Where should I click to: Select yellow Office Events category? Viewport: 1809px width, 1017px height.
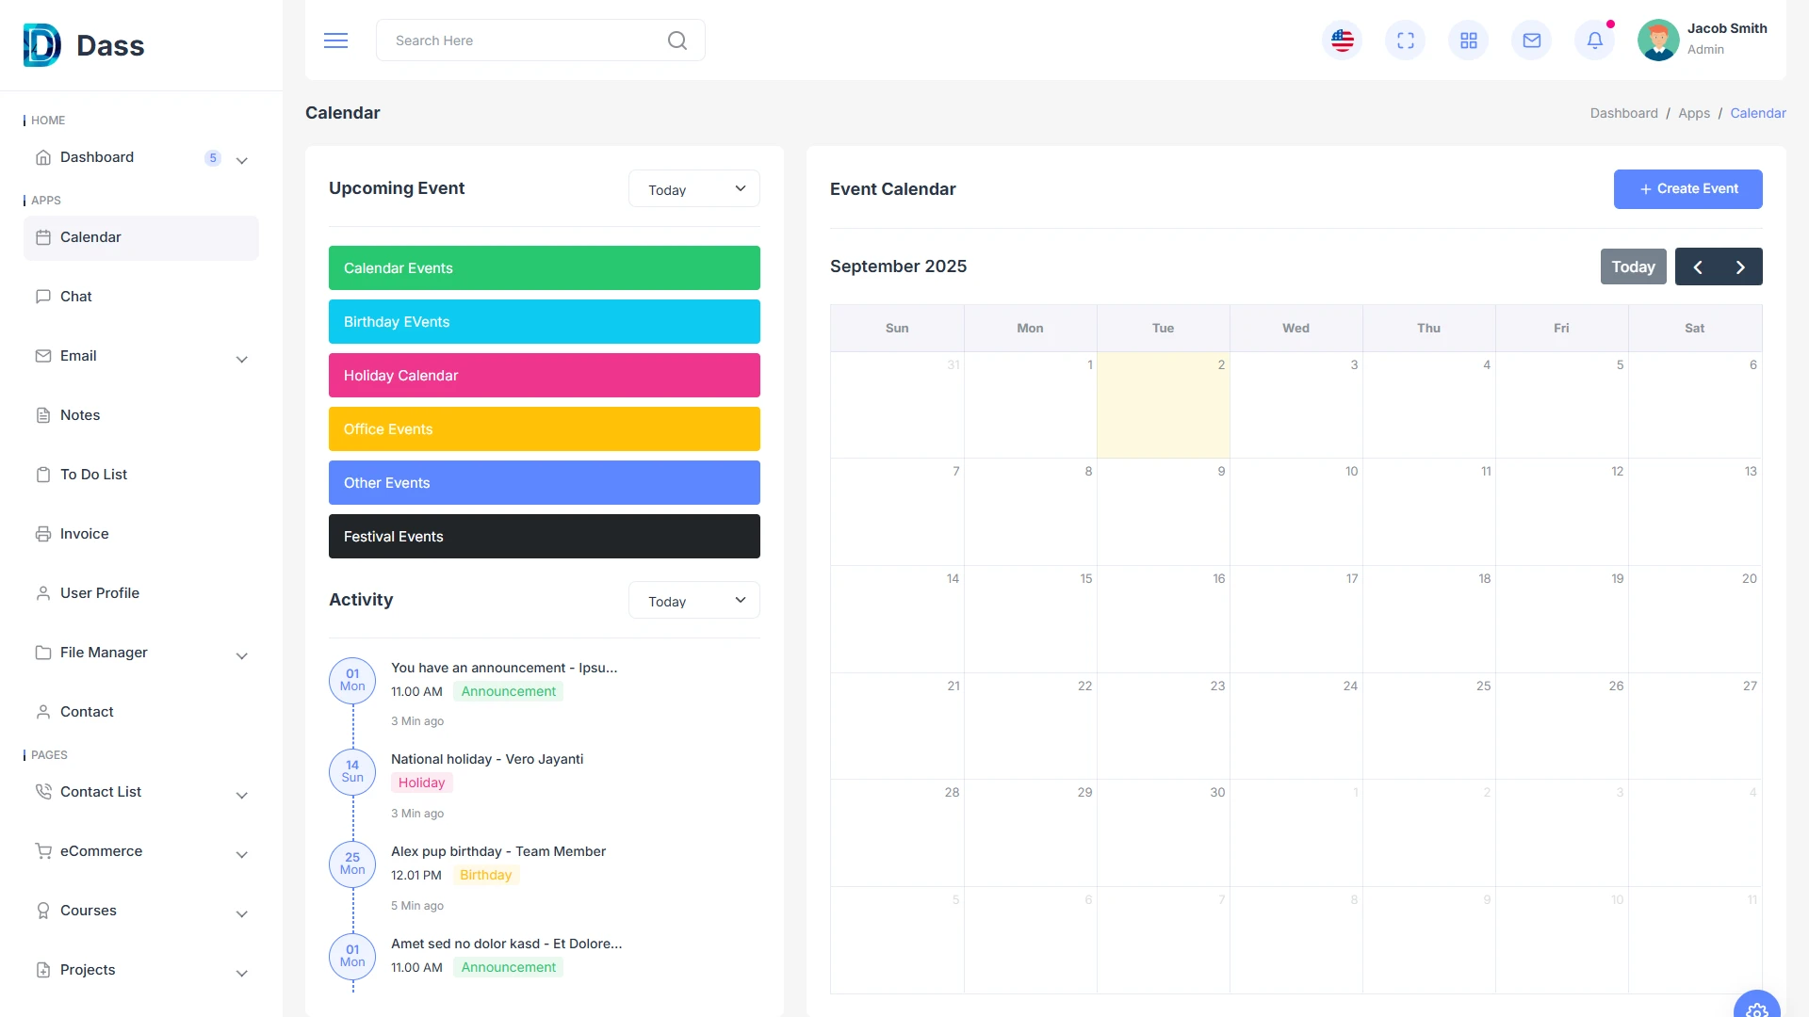tap(545, 429)
